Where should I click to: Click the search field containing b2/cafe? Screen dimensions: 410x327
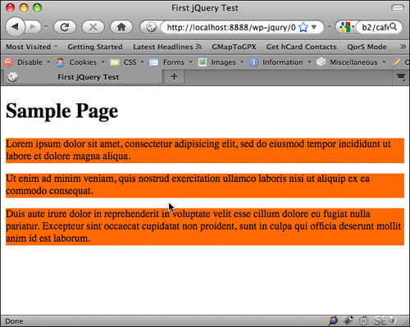(x=375, y=27)
